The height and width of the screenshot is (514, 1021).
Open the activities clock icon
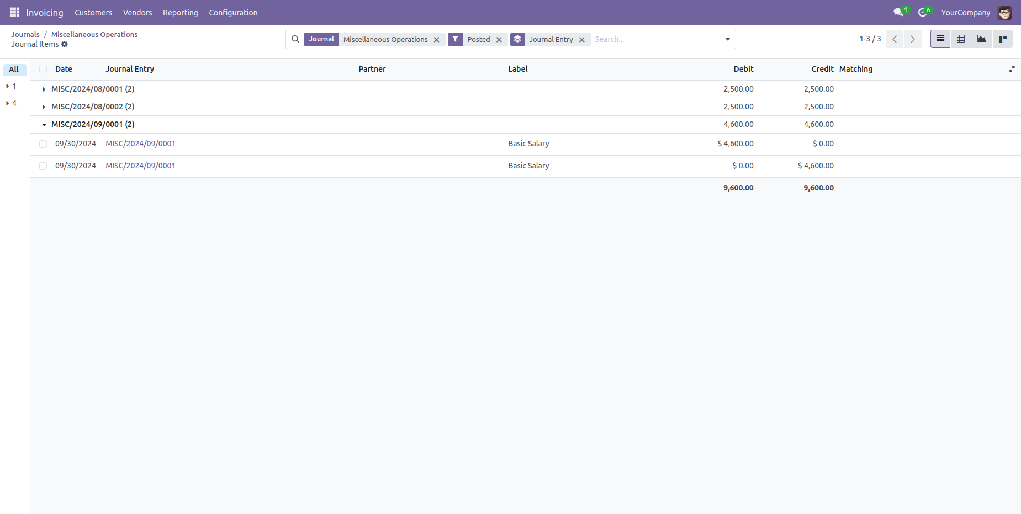(922, 12)
